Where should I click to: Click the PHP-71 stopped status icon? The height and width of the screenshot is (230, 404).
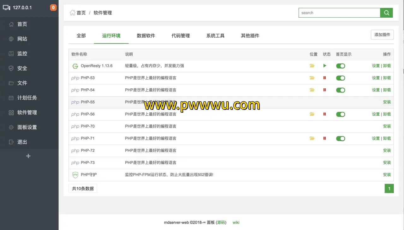coord(324,138)
